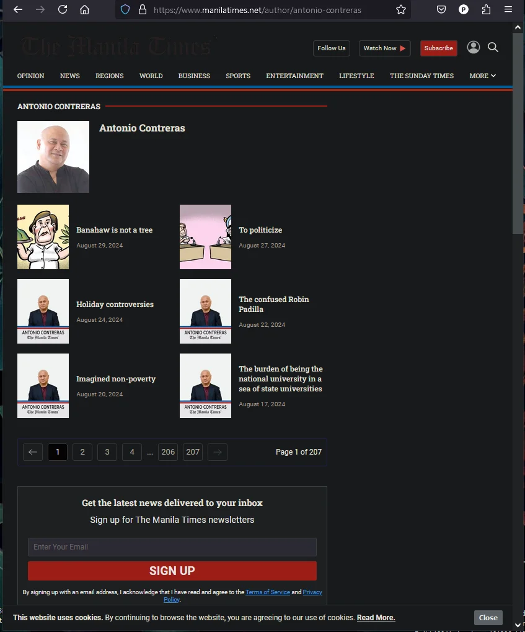Click scrollbar up arrow
525x632 pixels.
pos(518,27)
